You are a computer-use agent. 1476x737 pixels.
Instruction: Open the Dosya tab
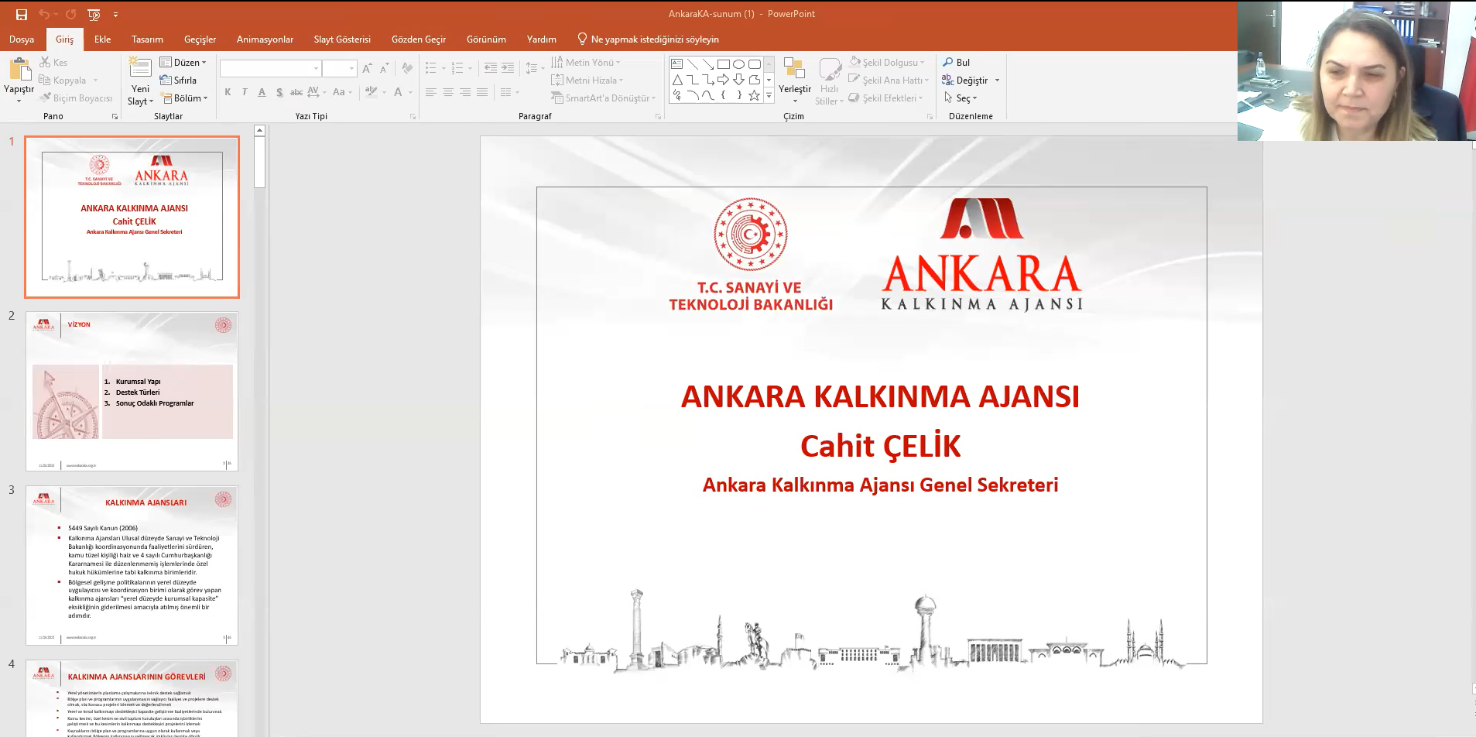coord(22,39)
